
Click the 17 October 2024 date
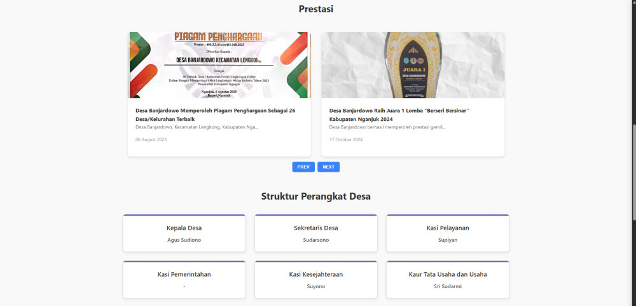(x=346, y=139)
